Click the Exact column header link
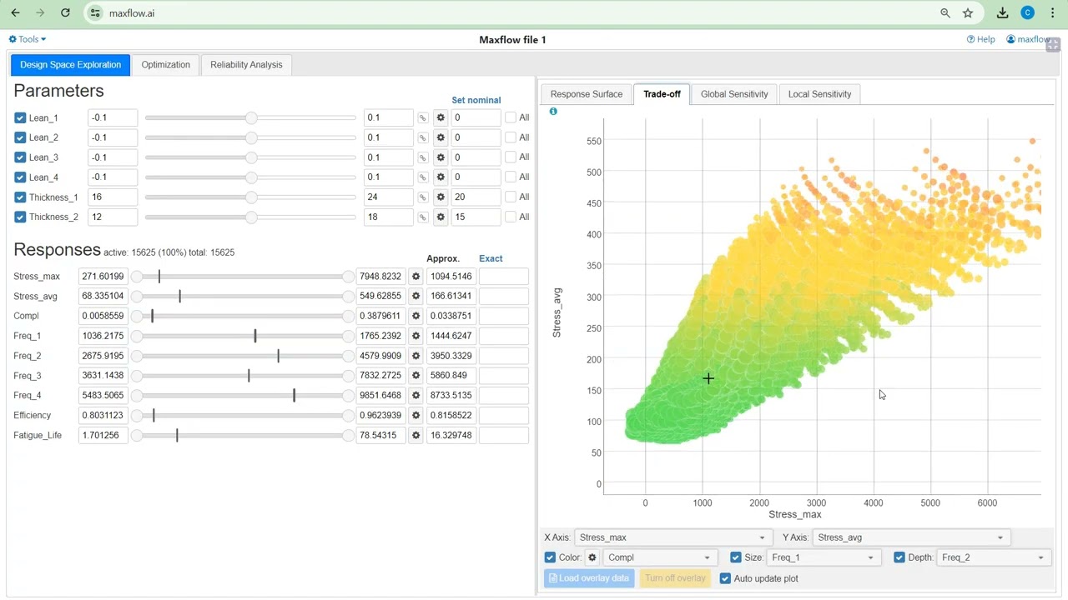 click(491, 258)
